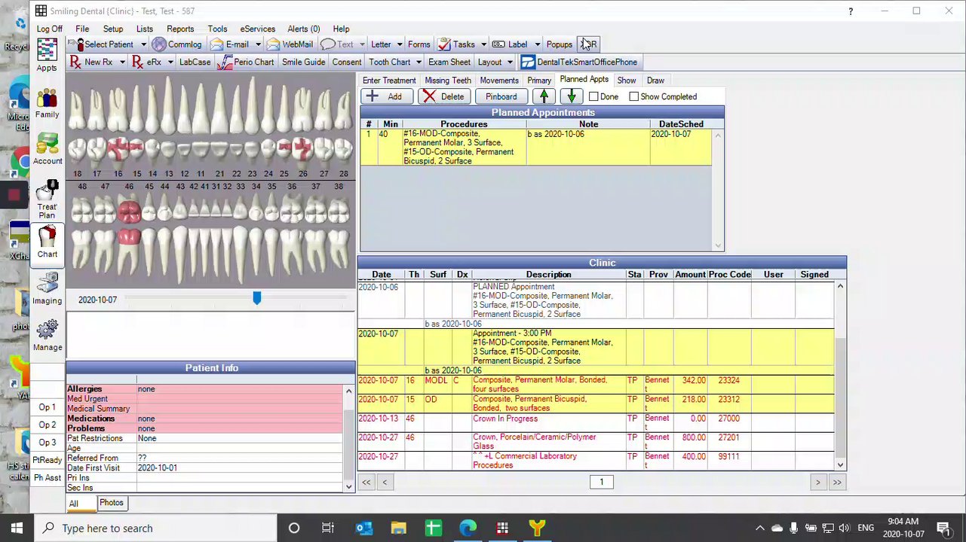Click the Windows taskbar search box
This screenshot has width=966, height=542.
pyautogui.click(x=151, y=528)
